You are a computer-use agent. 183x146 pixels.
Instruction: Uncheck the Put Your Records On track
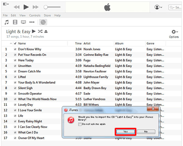[x=15, y=55]
